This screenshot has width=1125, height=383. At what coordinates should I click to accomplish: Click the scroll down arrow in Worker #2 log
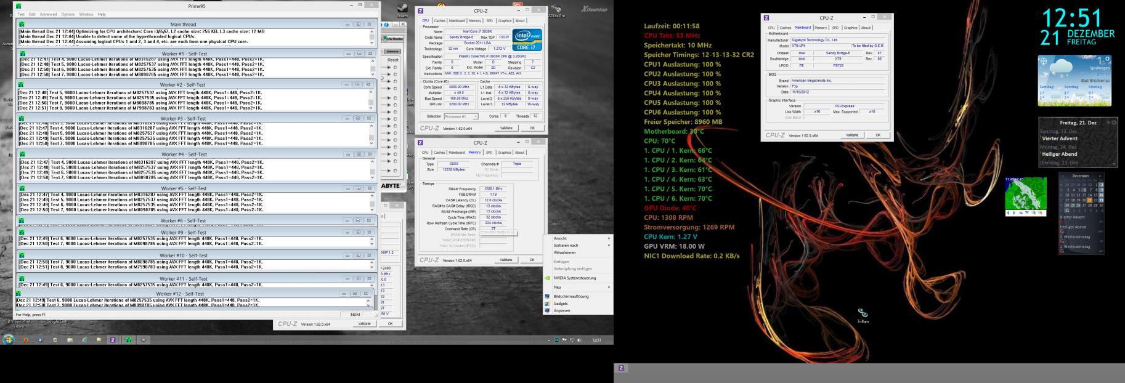tap(371, 108)
